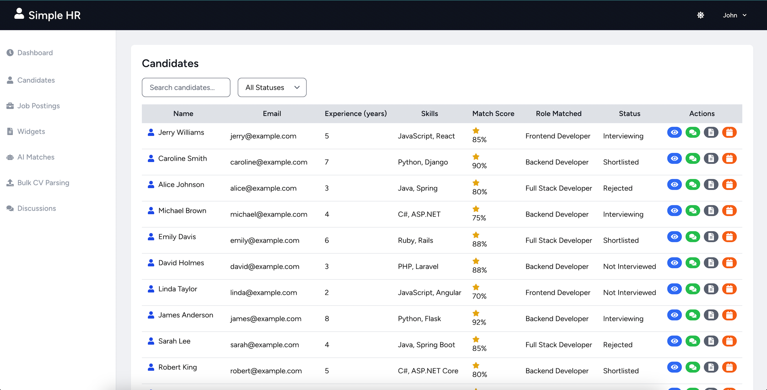Go to Bulk CV Parsing page
This screenshot has width=767, height=390.
43,183
